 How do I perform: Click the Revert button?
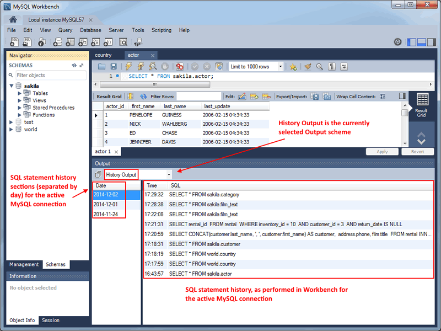click(x=417, y=151)
